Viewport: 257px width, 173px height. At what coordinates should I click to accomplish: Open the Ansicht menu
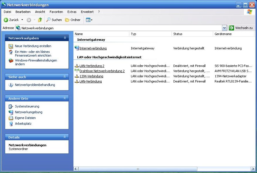click(x=40, y=12)
